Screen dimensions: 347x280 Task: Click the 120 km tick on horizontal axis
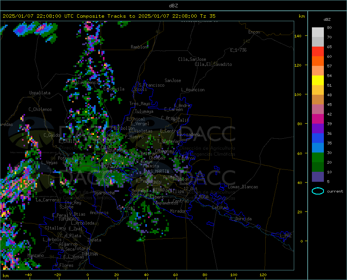click(x=263, y=275)
